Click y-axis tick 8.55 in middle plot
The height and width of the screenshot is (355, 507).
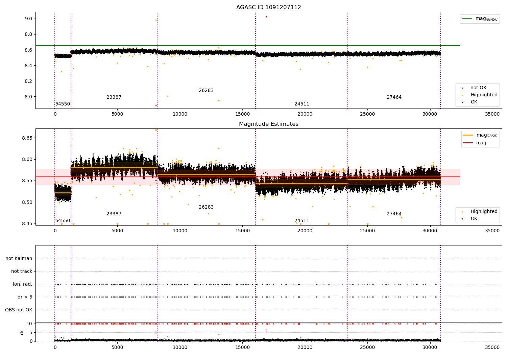pyautogui.click(x=27, y=181)
